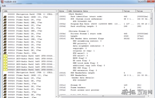Select row 000000 Navigation Pack

coord(31,14)
